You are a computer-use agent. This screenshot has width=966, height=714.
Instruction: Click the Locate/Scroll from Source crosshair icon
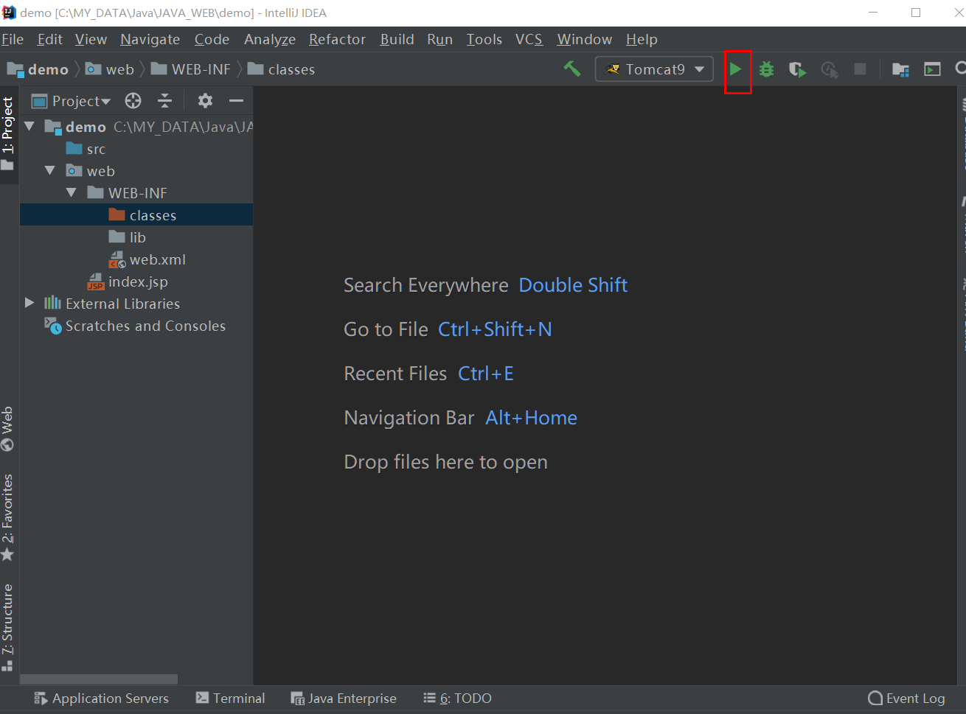coord(133,101)
